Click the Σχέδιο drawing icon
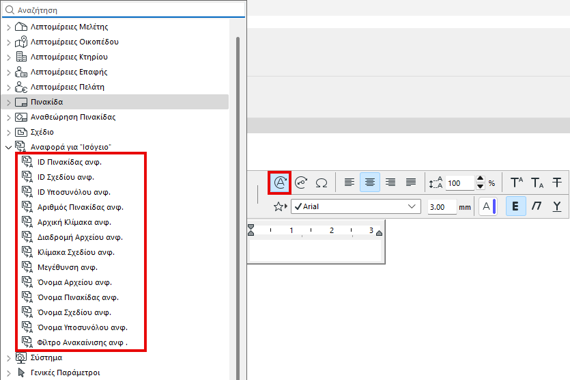Screen dimensions: 570x380 point(21,132)
